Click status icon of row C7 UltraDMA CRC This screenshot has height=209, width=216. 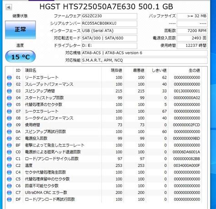pos(9,193)
